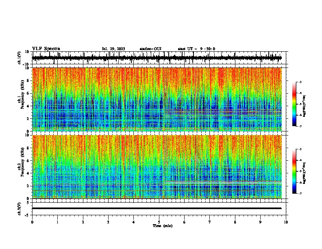322x249 pixels.
Task: Click the ch.1 spectrogram panel
Action: 157,99
